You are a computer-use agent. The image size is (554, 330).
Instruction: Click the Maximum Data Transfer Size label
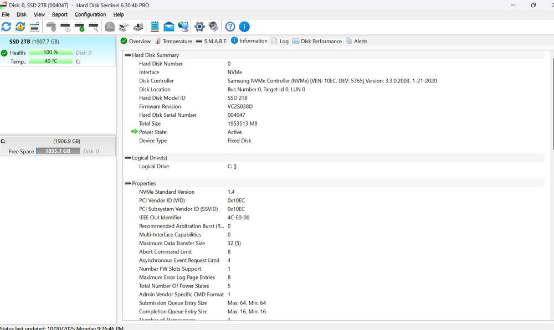pos(172,243)
